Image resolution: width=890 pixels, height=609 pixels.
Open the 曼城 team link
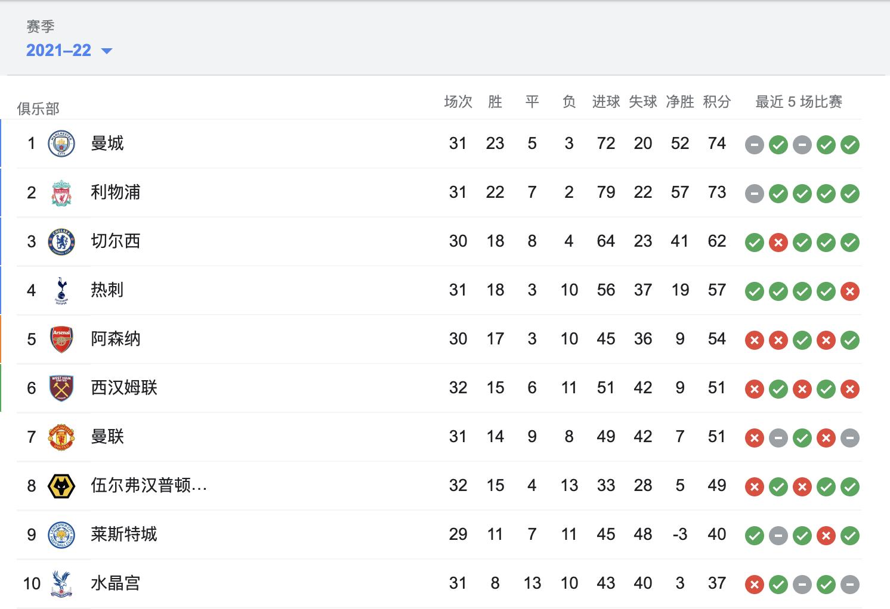click(107, 144)
